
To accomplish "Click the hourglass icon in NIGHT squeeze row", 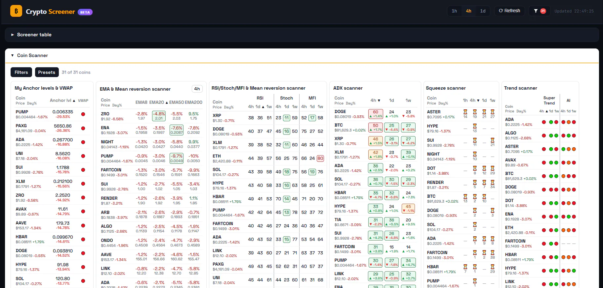I will click(x=475, y=154).
